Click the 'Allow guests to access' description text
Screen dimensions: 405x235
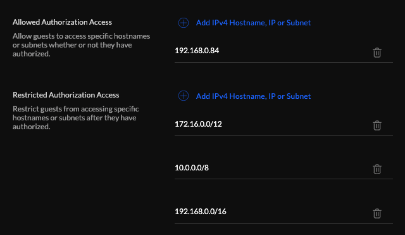point(82,45)
